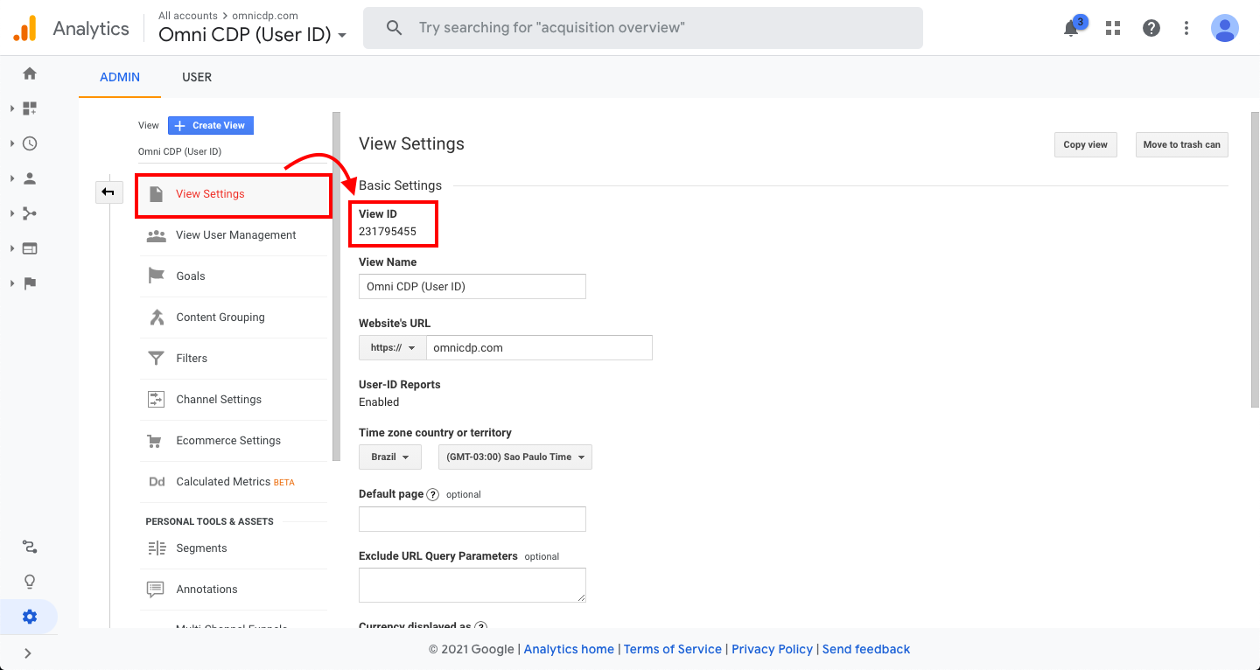
Task: Click the search bar input
Action: pos(643,28)
